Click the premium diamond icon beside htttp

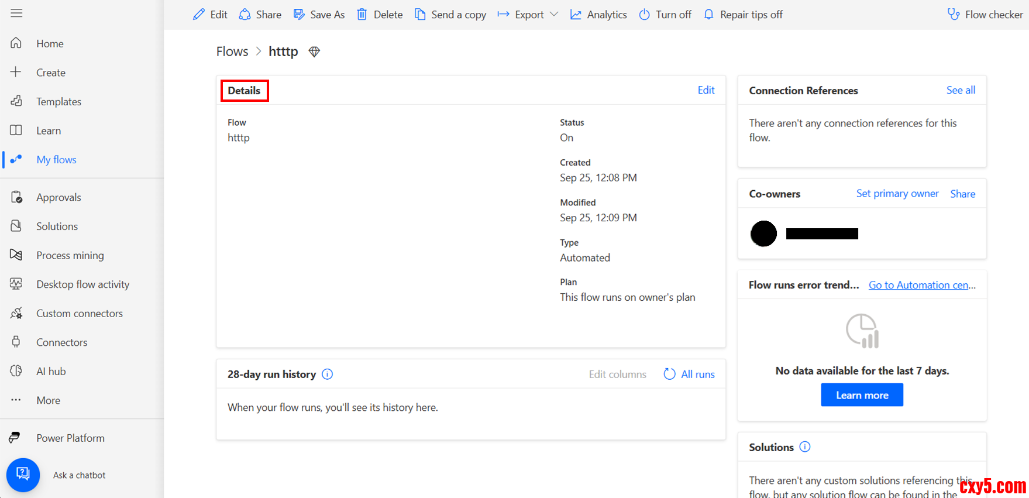(314, 51)
